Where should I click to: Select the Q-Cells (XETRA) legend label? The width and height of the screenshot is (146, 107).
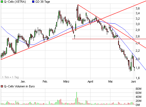15,2
